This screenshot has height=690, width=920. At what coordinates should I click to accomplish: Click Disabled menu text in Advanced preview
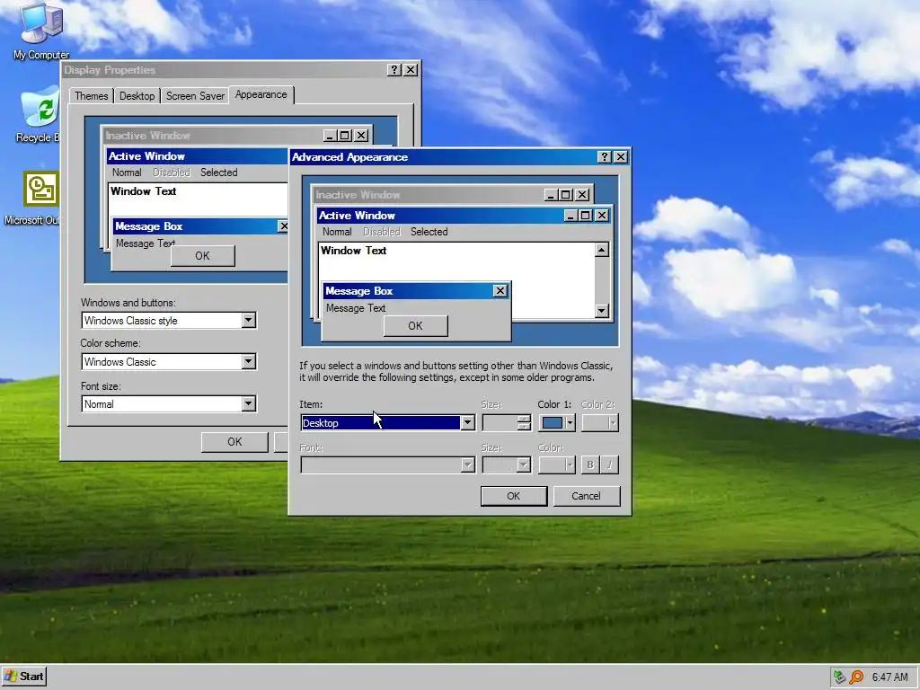click(x=381, y=232)
